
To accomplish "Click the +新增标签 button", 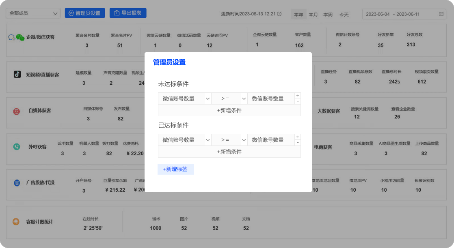I will 175,169.
